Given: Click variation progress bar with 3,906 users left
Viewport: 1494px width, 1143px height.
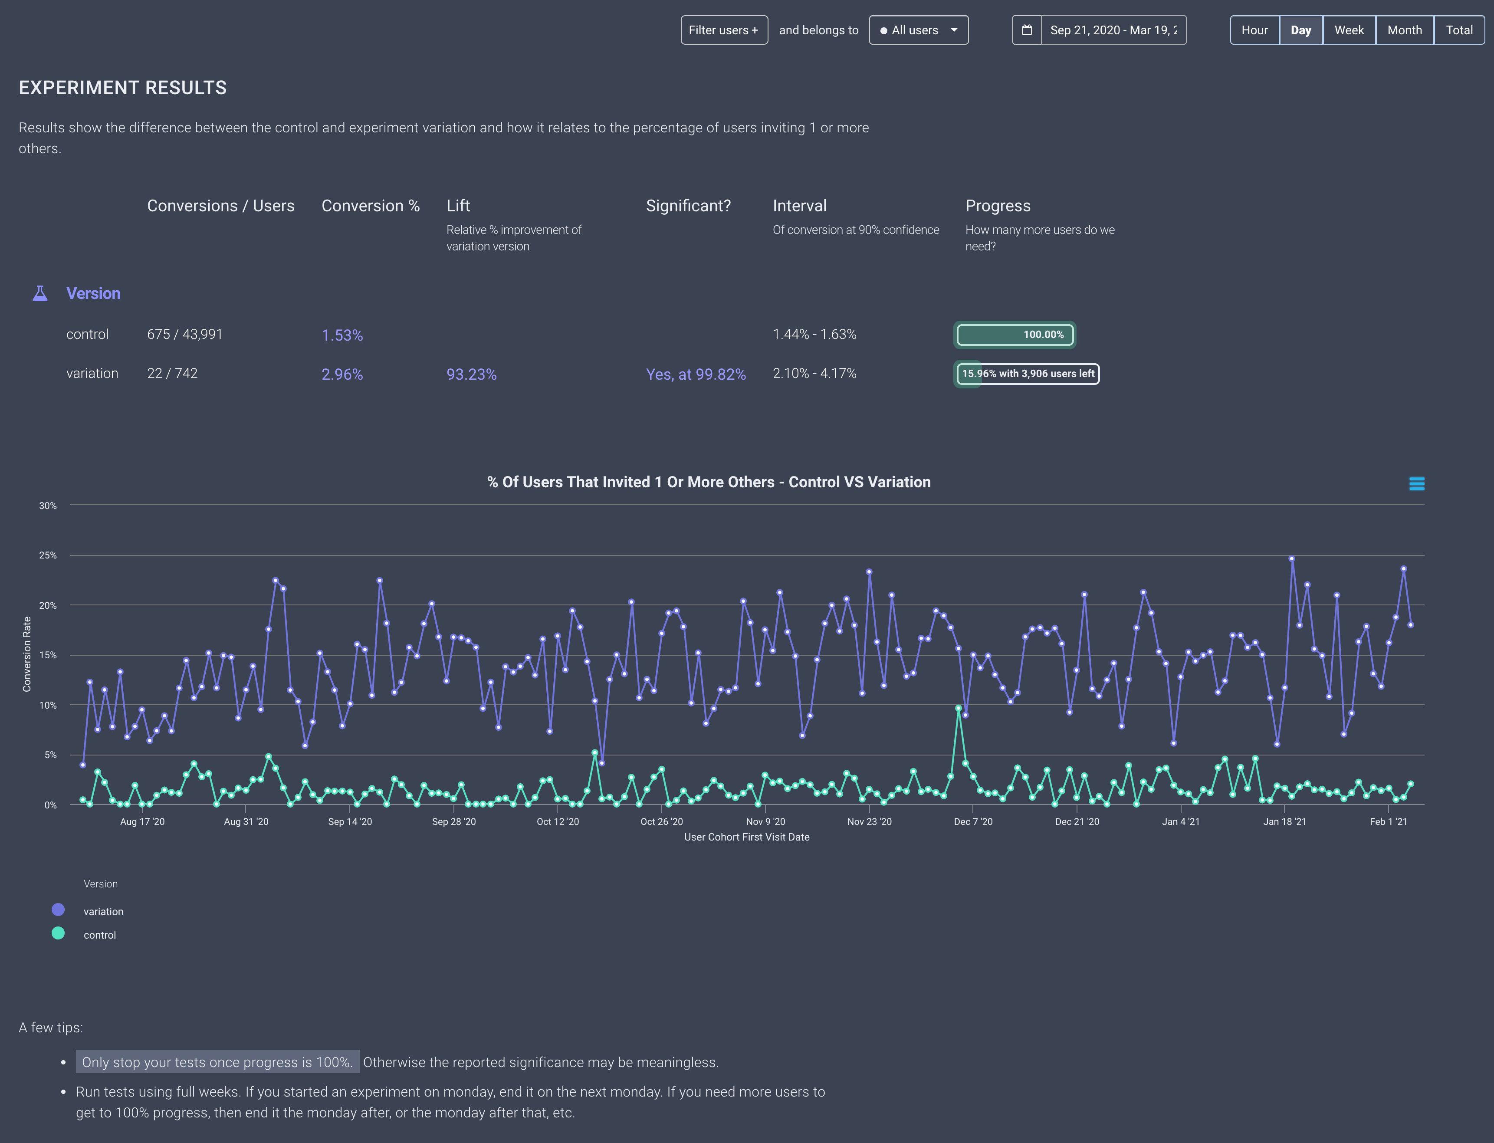Looking at the screenshot, I should point(1027,374).
